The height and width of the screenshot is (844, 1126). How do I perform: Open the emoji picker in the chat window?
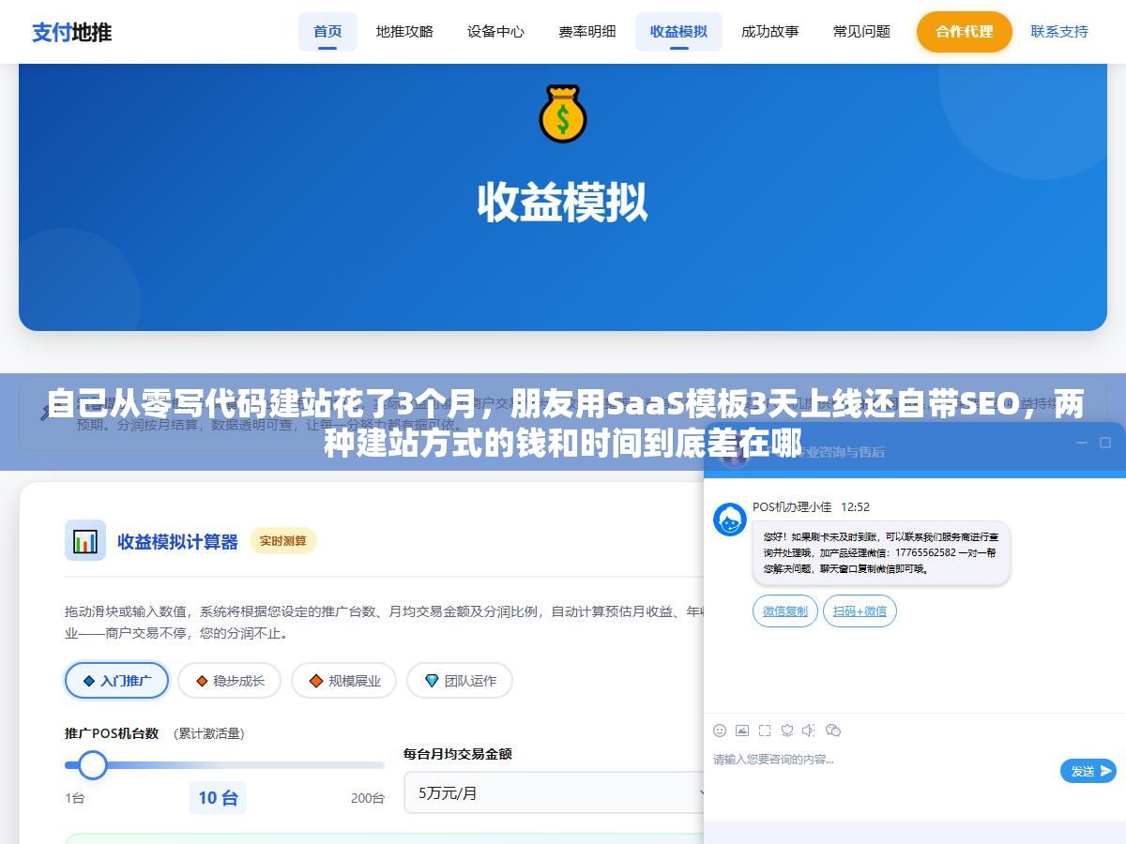[720, 730]
